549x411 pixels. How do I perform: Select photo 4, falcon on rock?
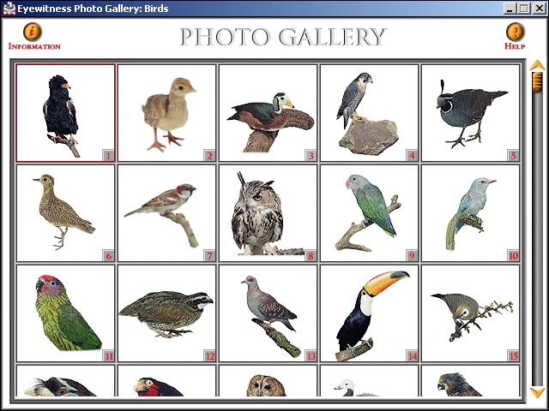point(370,112)
